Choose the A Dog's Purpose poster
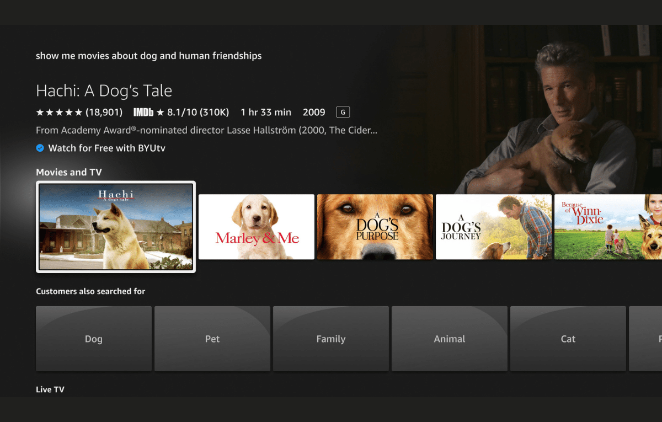Screen dimensions: 662x422 coord(375,227)
